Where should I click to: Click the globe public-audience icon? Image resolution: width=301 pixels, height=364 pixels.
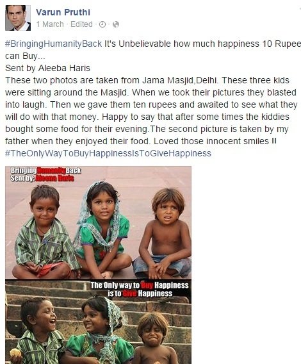[x=115, y=24]
